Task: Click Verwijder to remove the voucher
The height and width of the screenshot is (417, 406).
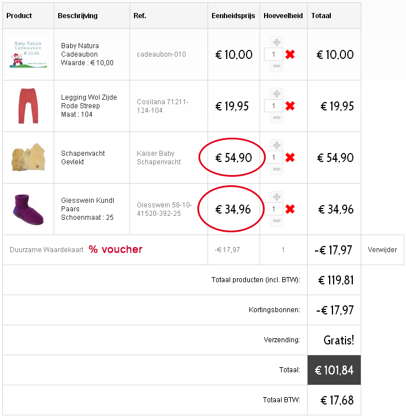Action: click(x=382, y=249)
